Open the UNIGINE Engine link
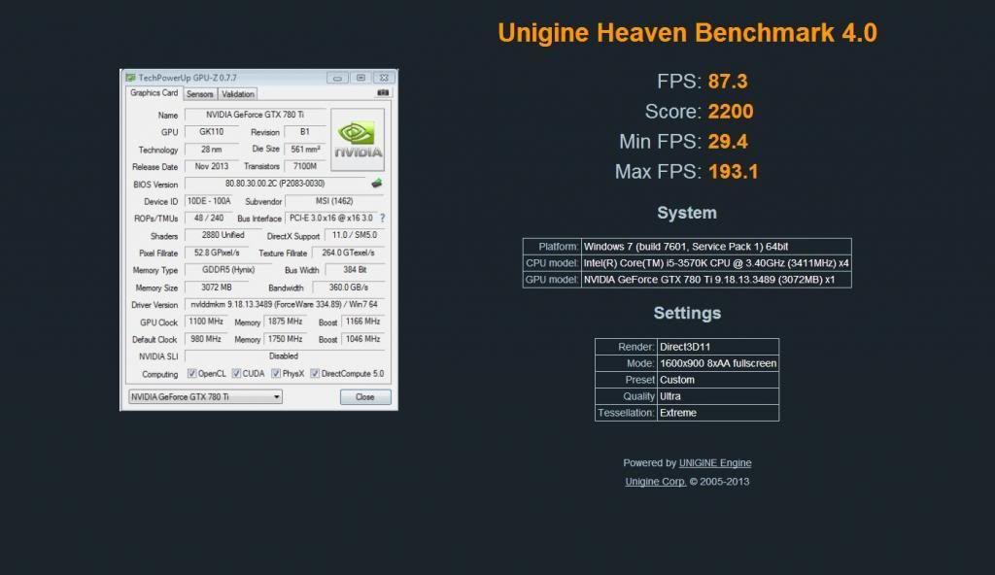 coord(714,463)
